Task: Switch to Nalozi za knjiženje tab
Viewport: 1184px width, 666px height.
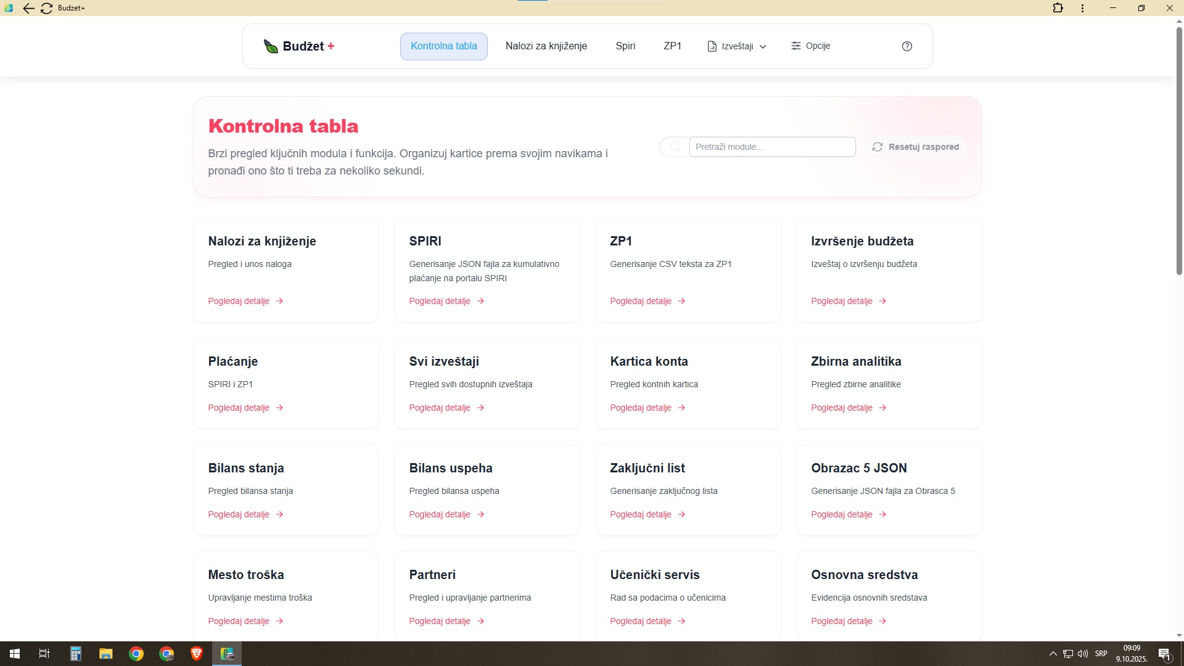Action: (546, 46)
